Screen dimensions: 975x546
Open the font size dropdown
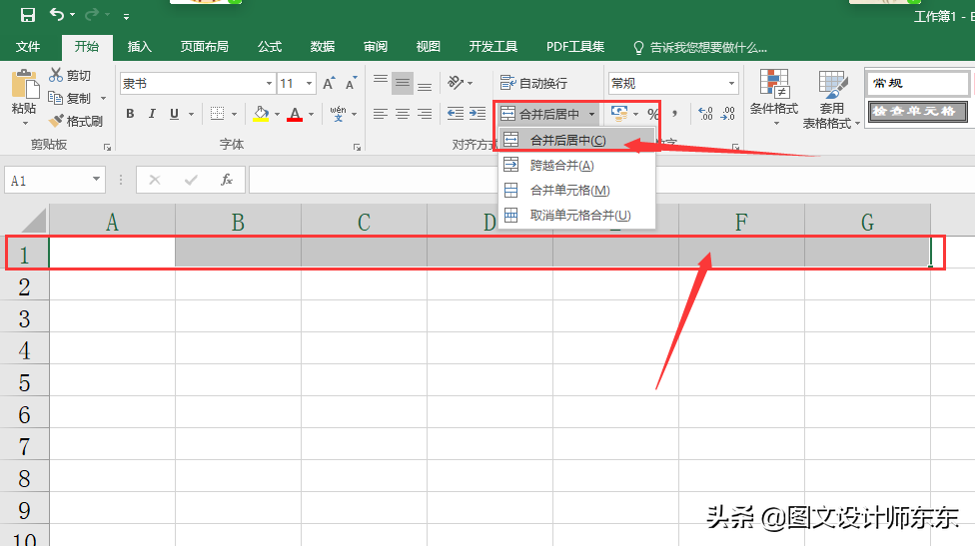tap(309, 83)
